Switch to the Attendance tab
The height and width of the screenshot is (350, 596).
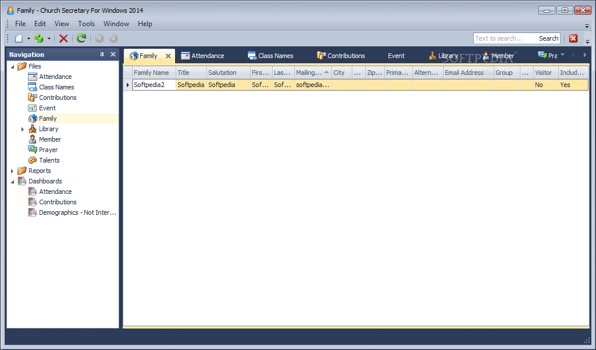click(x=202, y=56)
